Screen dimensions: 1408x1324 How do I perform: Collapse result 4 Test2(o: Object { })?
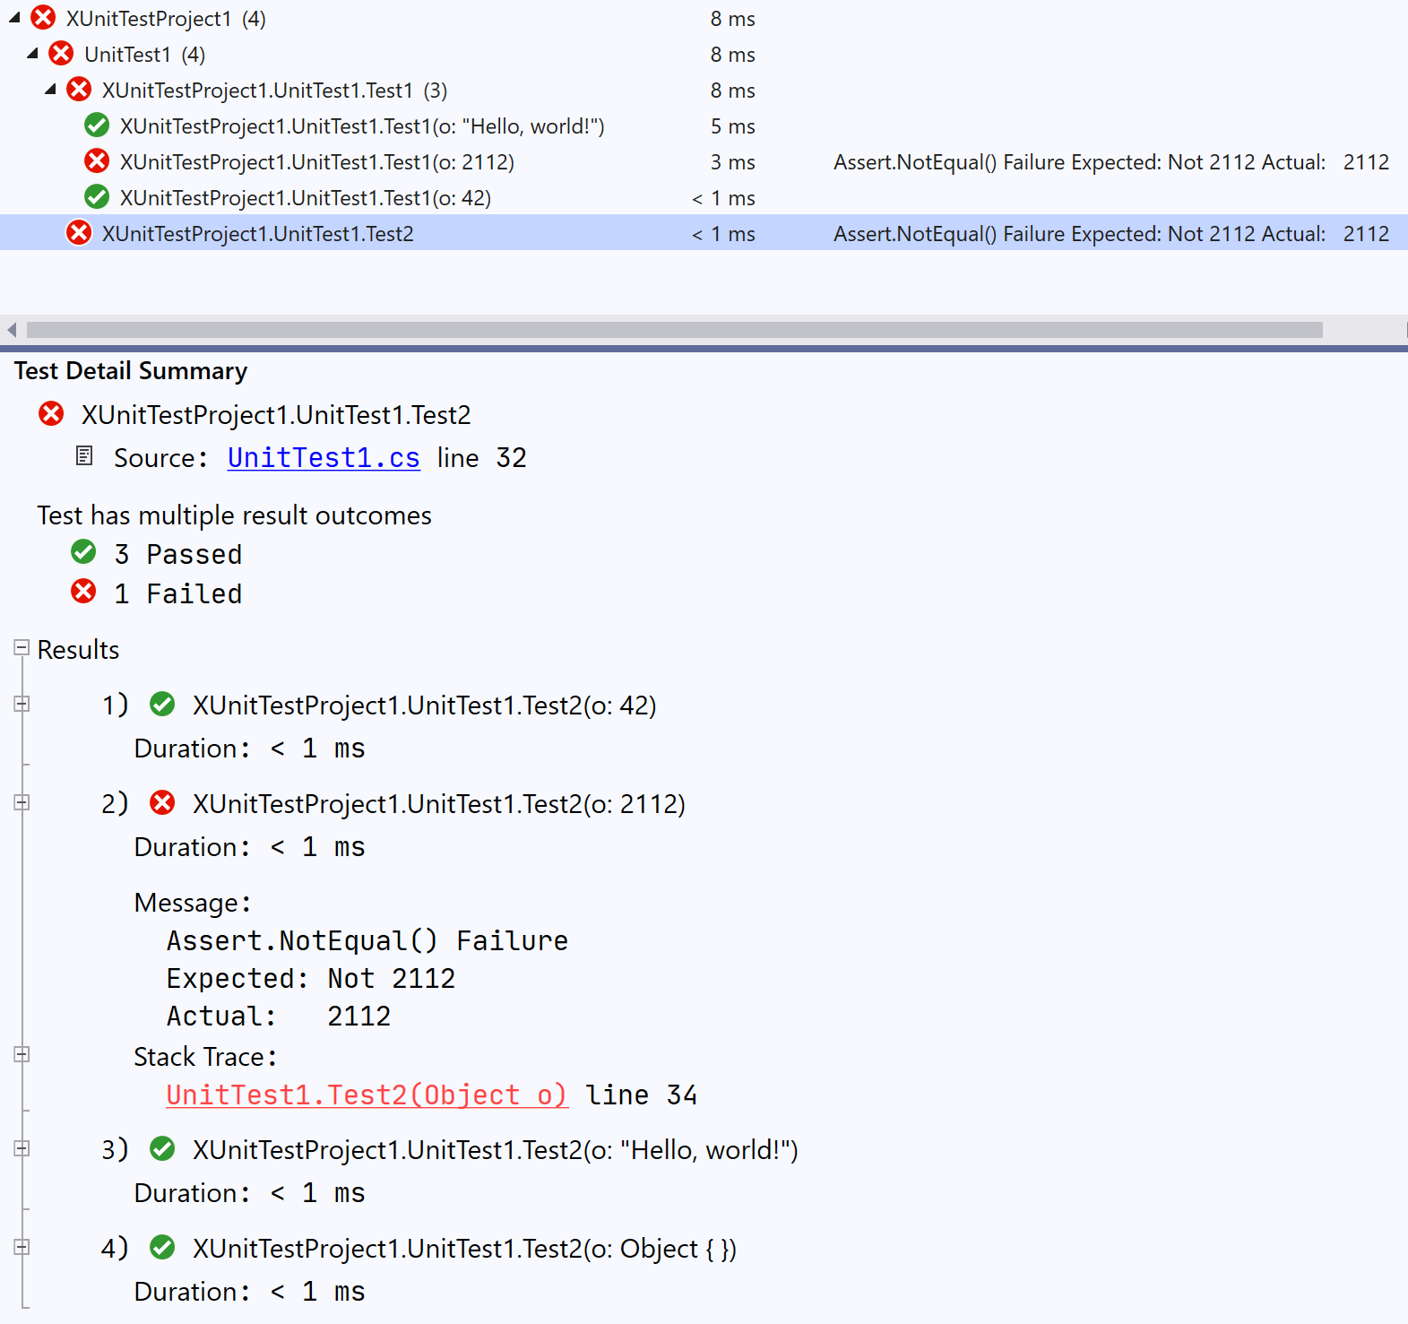[22, 1247]
